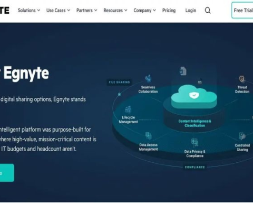Click the Egnyte logo in header
The width and height of the screenshot is (253, 203).
pyautogui.click(x=5, y=11)
